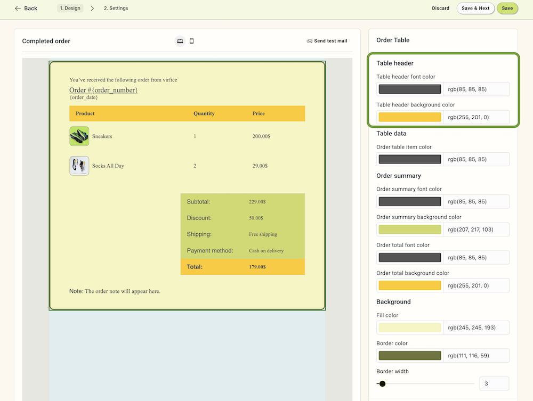The height and width of the screenshot is (401, 533).
Task: Click the Back arrow icon
Action: coord(18,8)
